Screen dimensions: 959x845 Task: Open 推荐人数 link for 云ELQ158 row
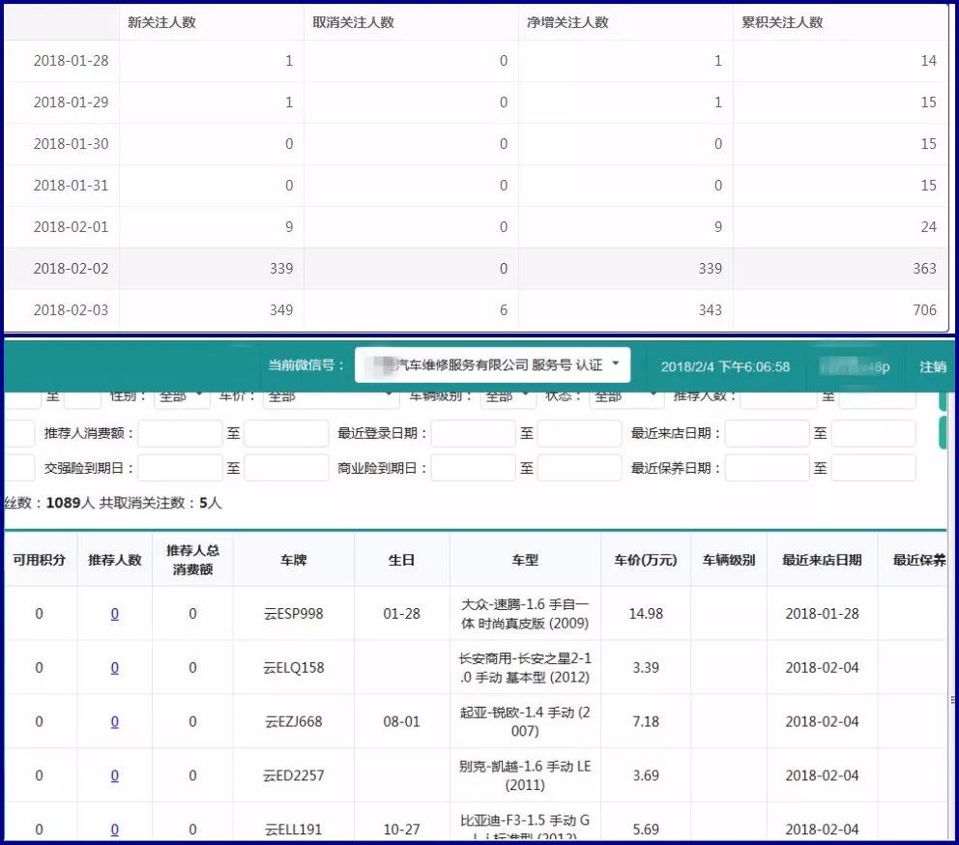(115, 668)
